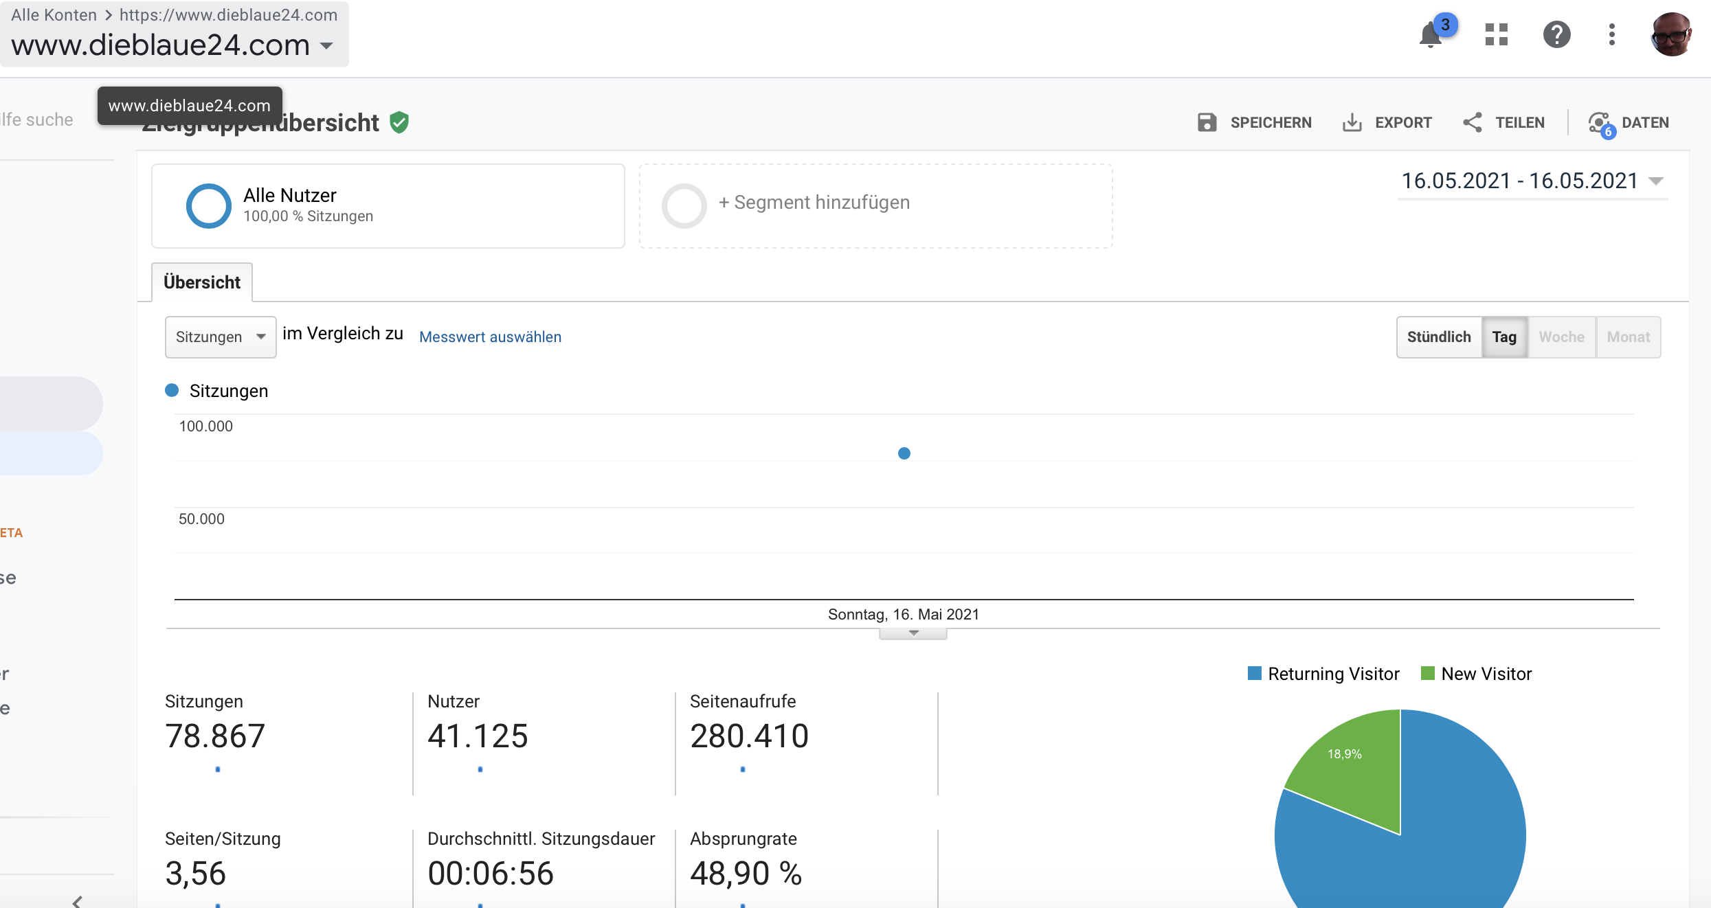Viewport: 1711px width, 908px height.
Task: Click the EXPORT button label
Action: [x=1403, y=122]
